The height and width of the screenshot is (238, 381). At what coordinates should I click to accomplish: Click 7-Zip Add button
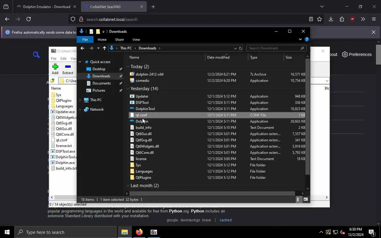[x=55, y=69]
